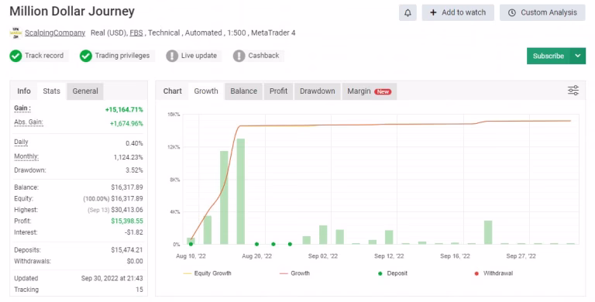This screenshot has height=302, width=595.
Task: Toggle the Growth legend series
Action: (294, 273)
